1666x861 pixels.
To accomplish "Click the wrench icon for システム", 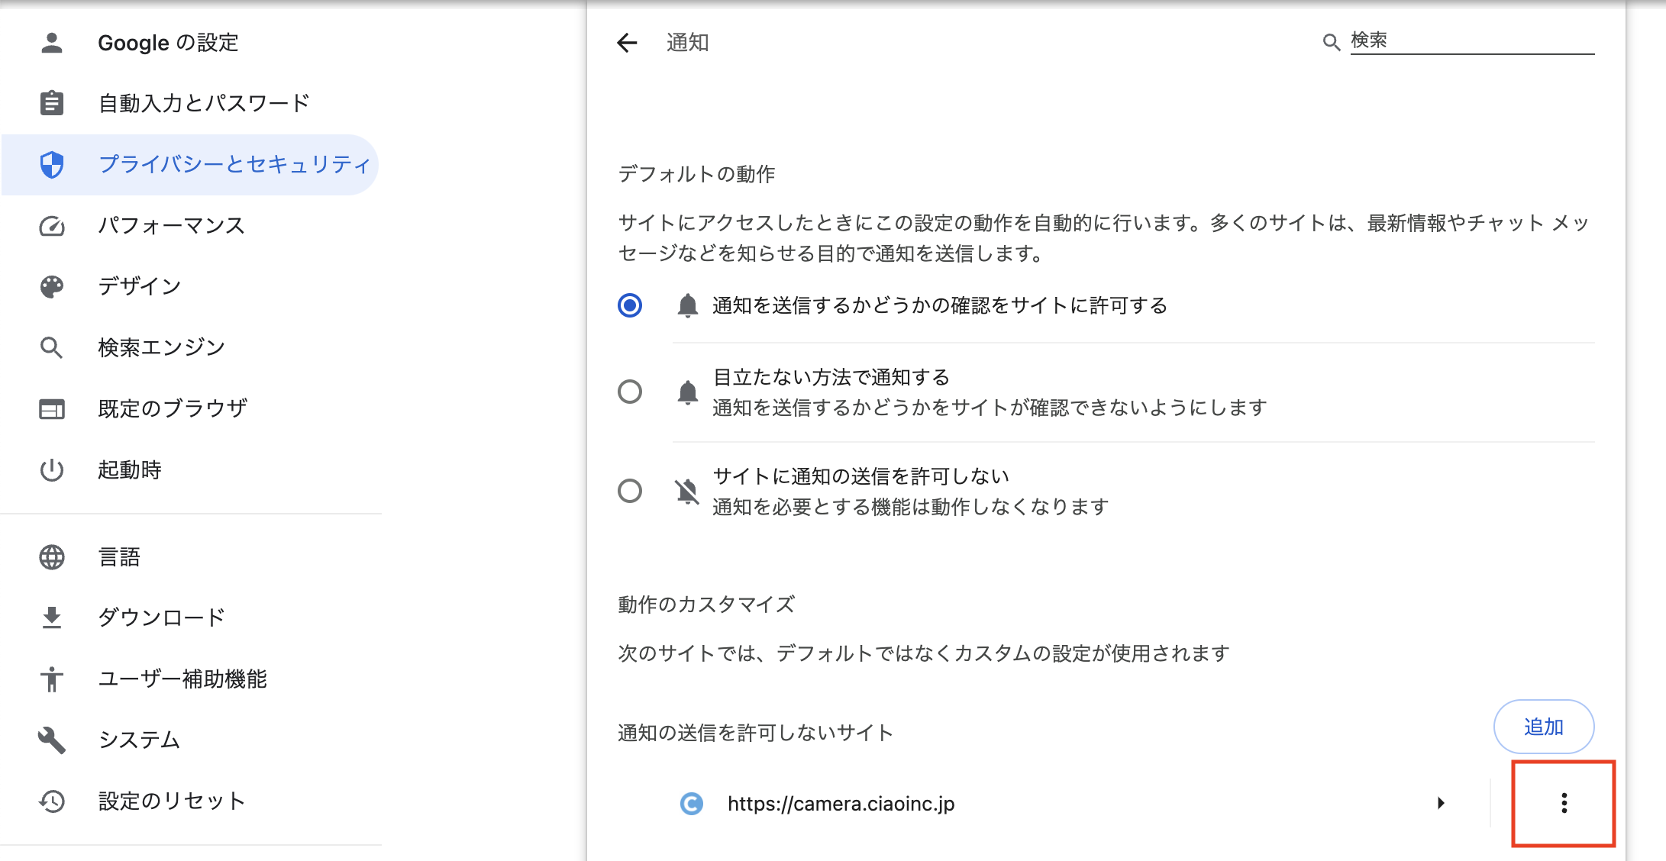I will (x=52, y=740).
